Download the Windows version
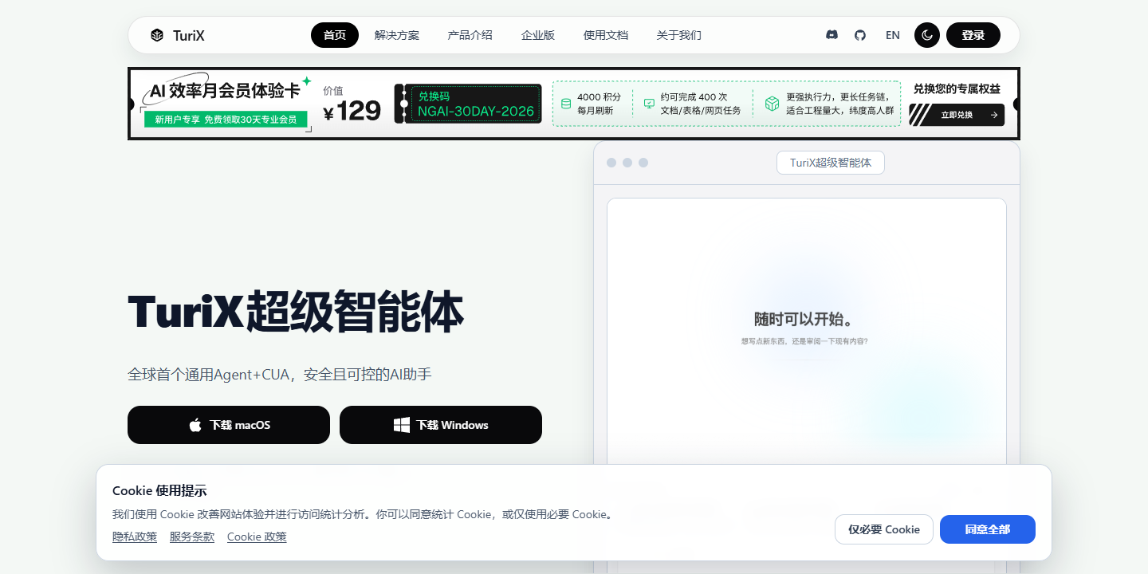This screenshot has height=574, width=1148. [441, 425]
